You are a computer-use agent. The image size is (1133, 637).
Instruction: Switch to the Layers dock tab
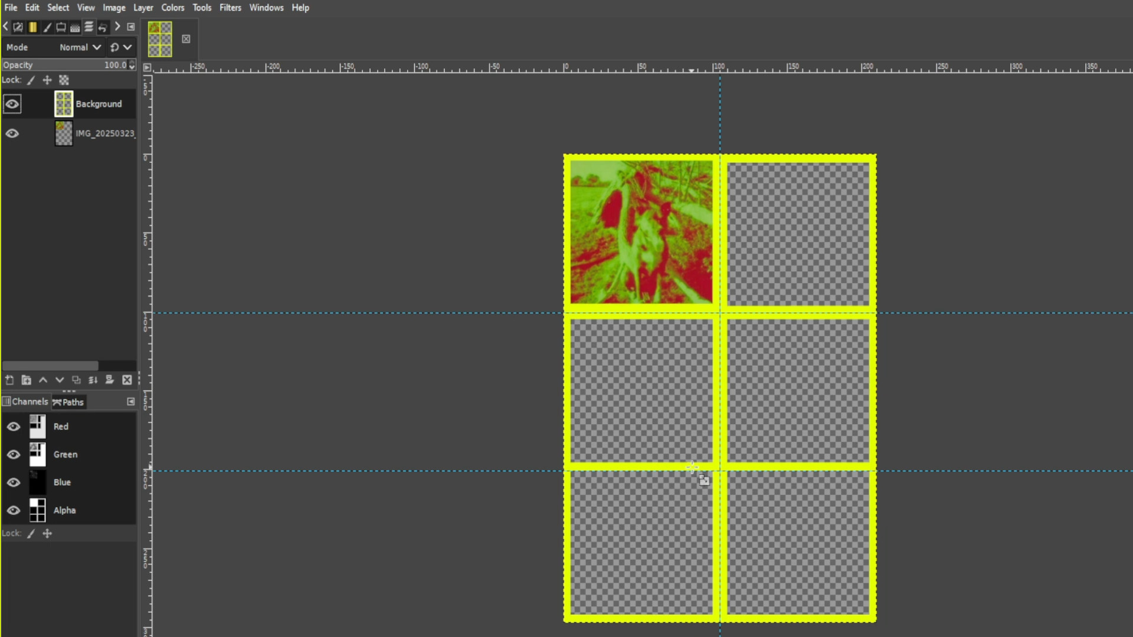(89, 27)
